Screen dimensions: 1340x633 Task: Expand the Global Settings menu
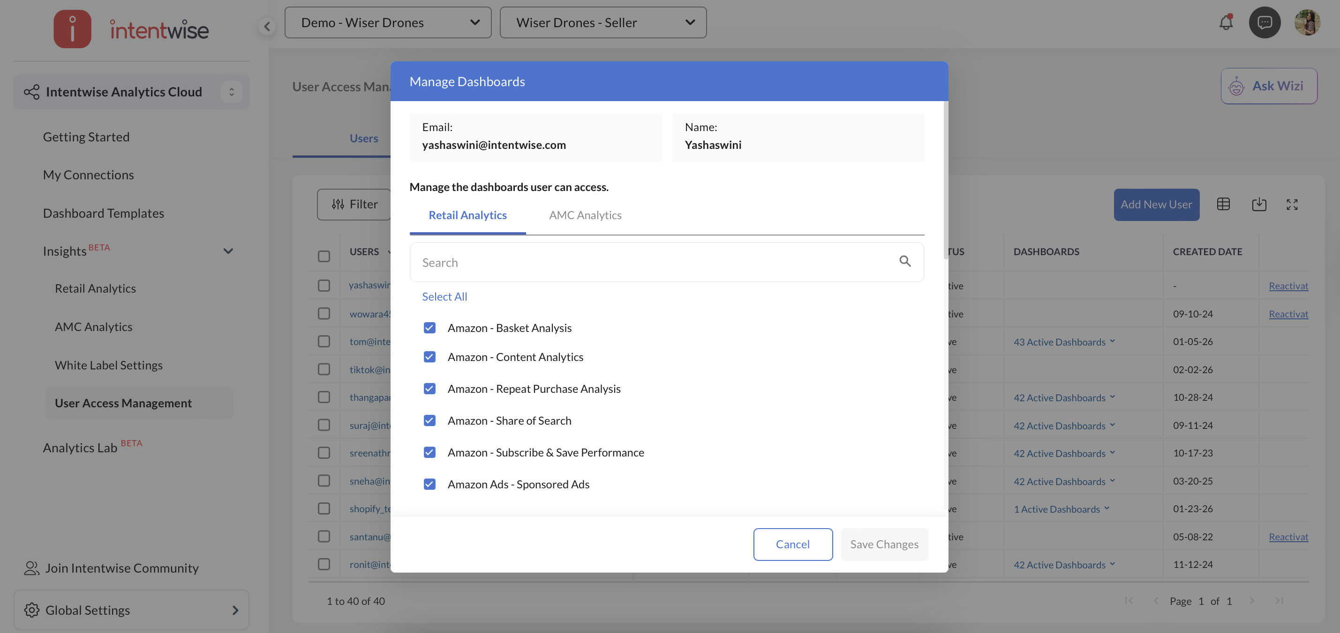tap(131, 610)
